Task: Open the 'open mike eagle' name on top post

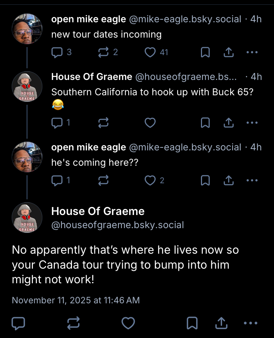Action: pos(88,19)
